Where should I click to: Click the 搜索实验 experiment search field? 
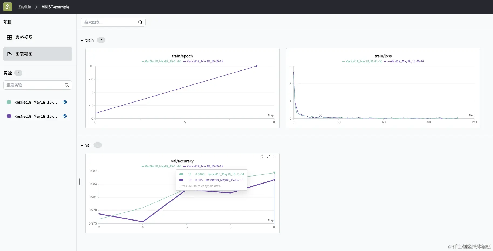(x=38, y=85)
